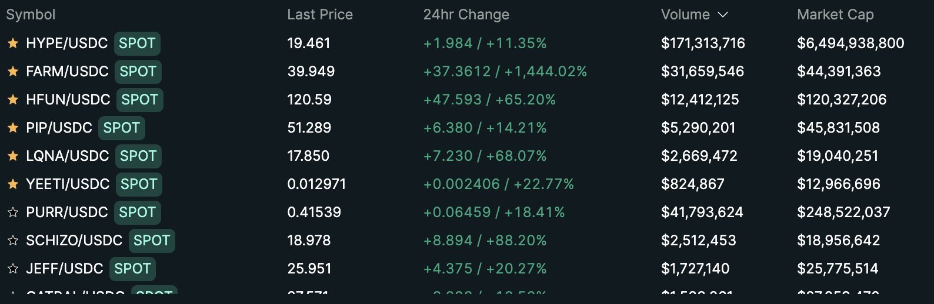
Task: Unfavorite YEETI/USDC with its star
Action: tap(13, 184)
